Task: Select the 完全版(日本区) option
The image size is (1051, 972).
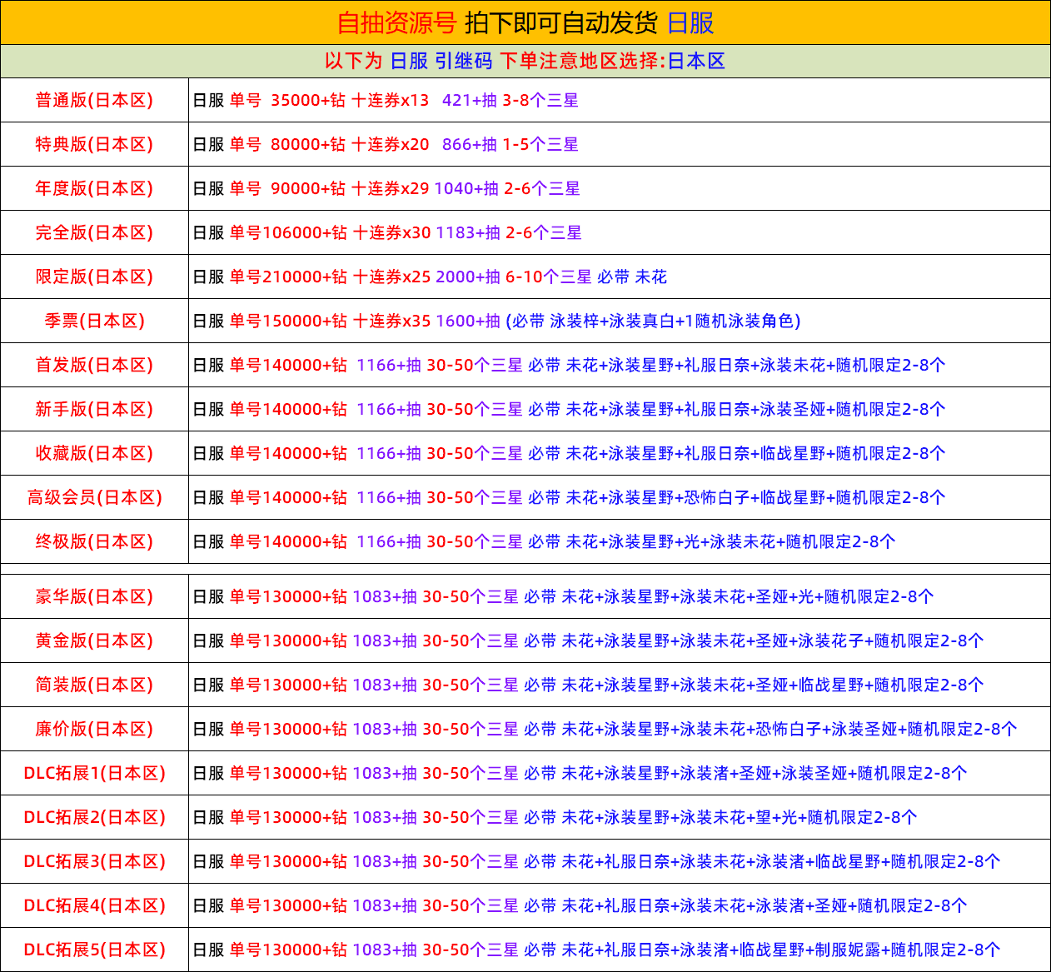Action: [94, 232]
